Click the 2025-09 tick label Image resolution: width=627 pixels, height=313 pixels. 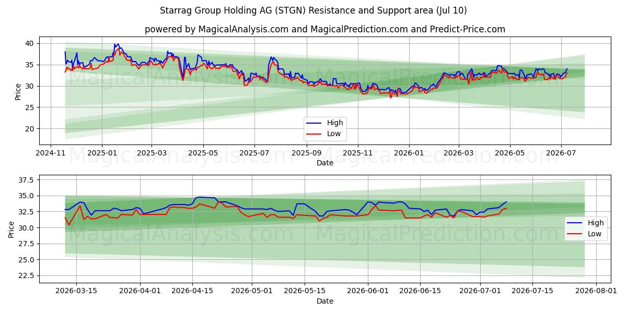(306, 153)
